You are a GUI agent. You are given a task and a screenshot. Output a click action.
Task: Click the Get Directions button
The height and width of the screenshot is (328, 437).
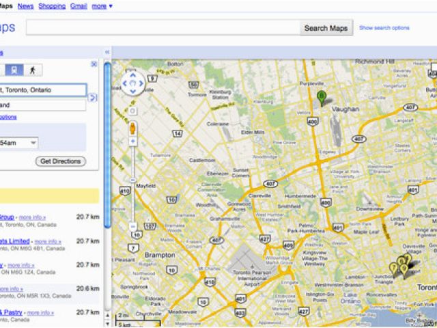pos(61,161)
